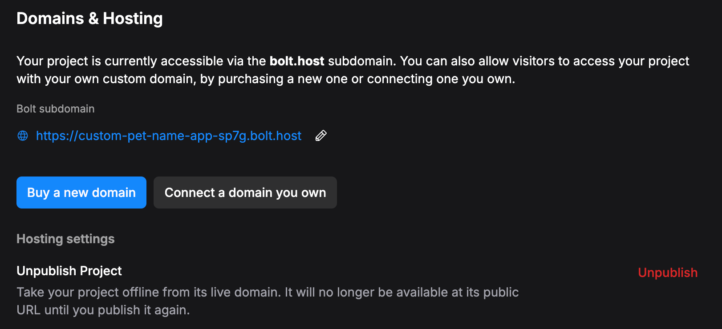
Task: Click the Unpublish Project title
Action: (69, 271)
